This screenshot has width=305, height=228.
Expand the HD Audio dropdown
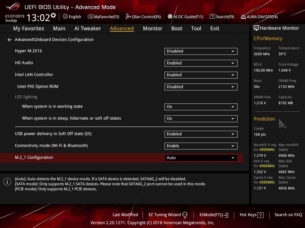point(201,63)
